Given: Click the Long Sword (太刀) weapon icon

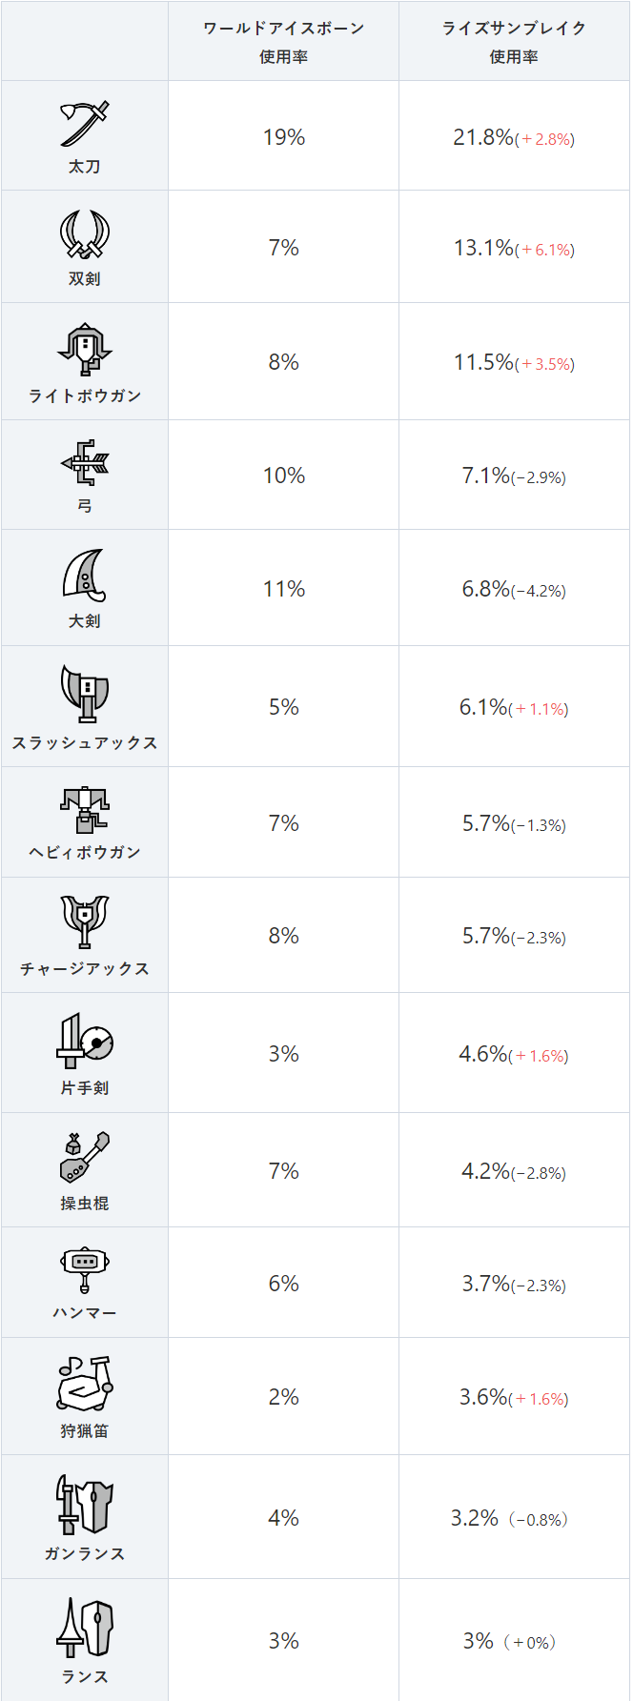Looking at the screenshot, I should 85,125.
